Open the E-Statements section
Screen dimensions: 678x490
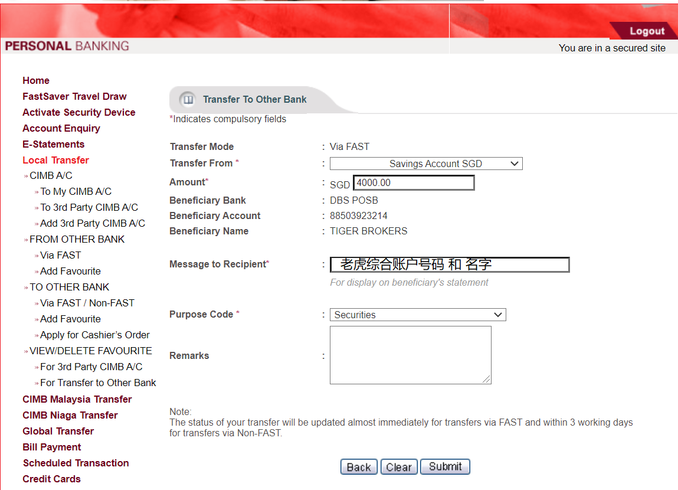[53, 145]
